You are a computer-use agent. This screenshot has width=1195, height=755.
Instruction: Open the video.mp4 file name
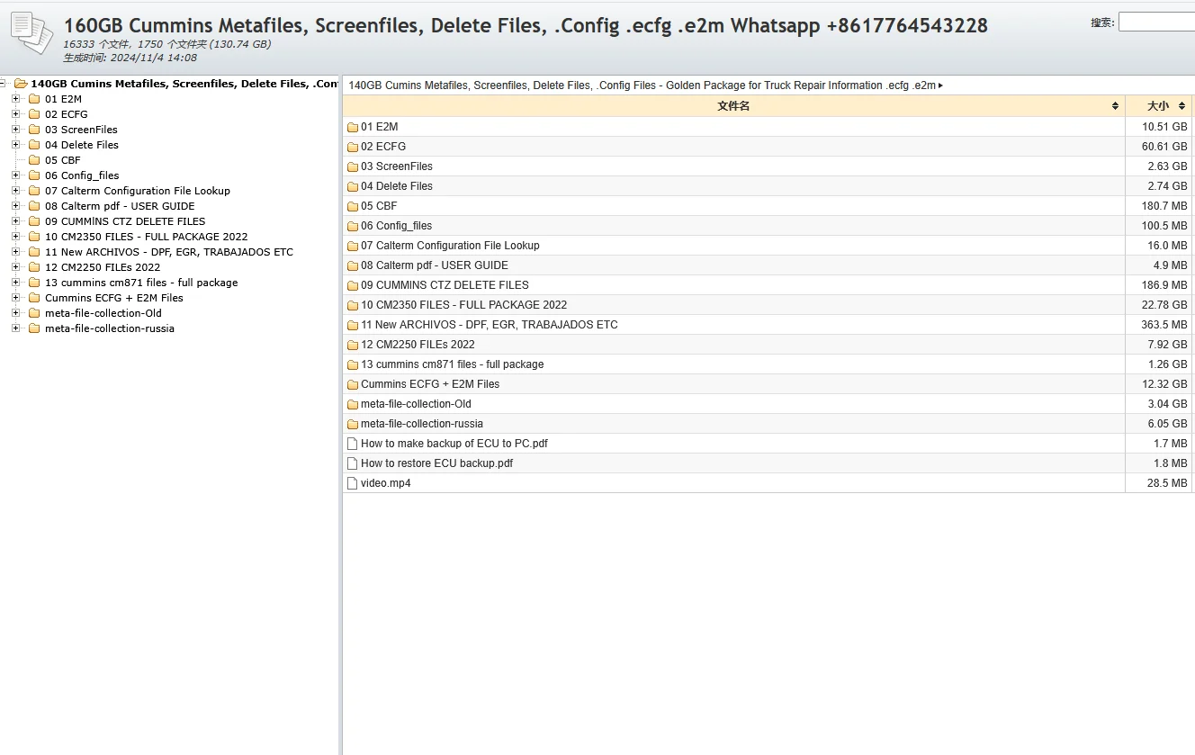[x=386, y=483]
